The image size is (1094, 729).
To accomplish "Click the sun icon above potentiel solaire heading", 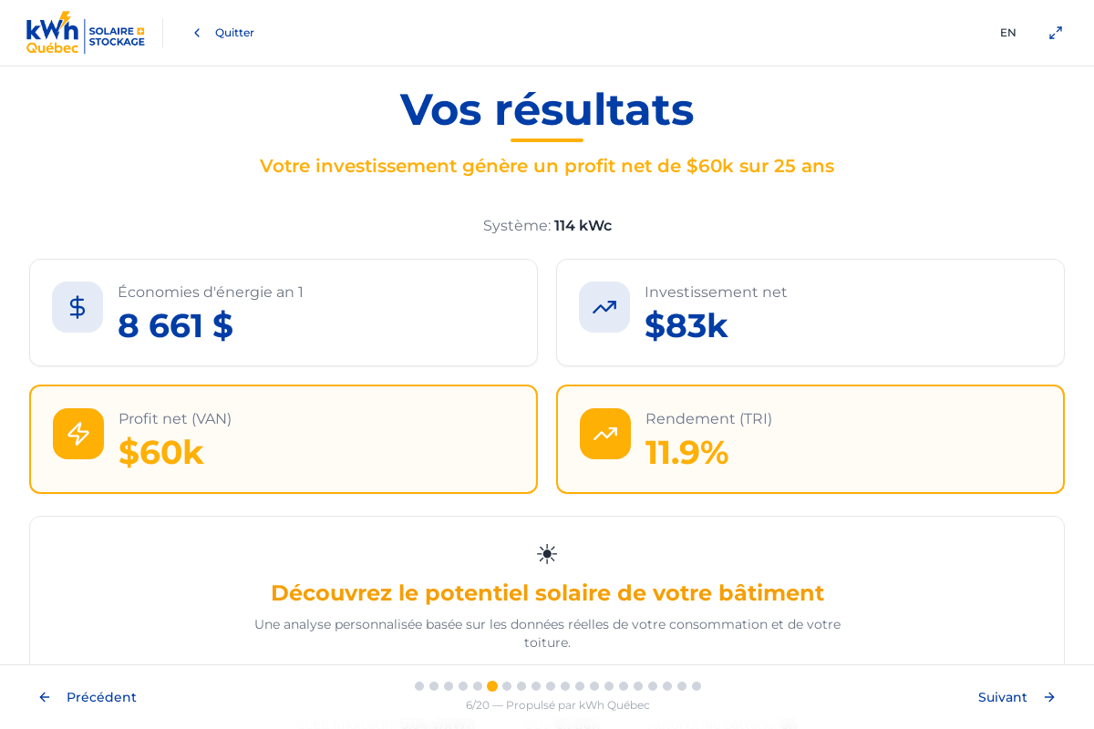I will (x=547, y=553).
